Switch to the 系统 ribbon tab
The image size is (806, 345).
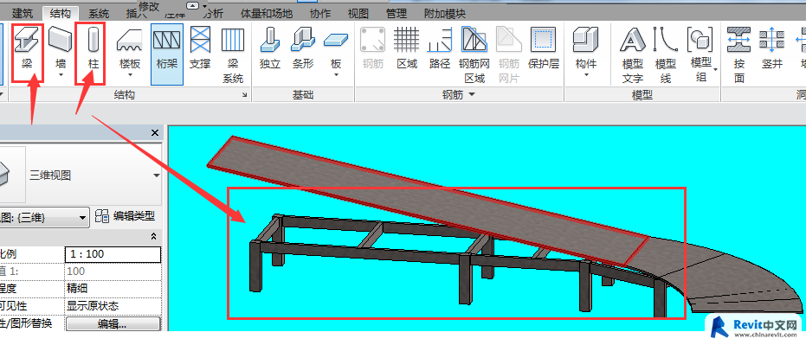point(98,13)
